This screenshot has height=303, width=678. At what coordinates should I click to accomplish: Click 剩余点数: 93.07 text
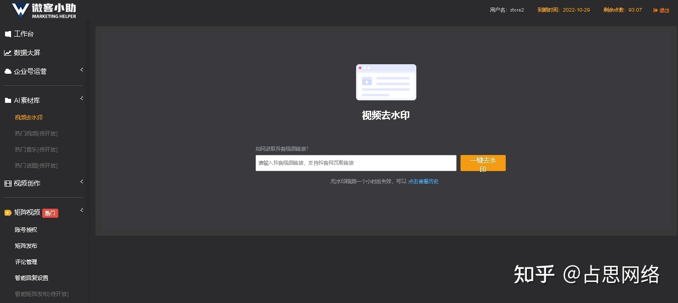[623, 10]
